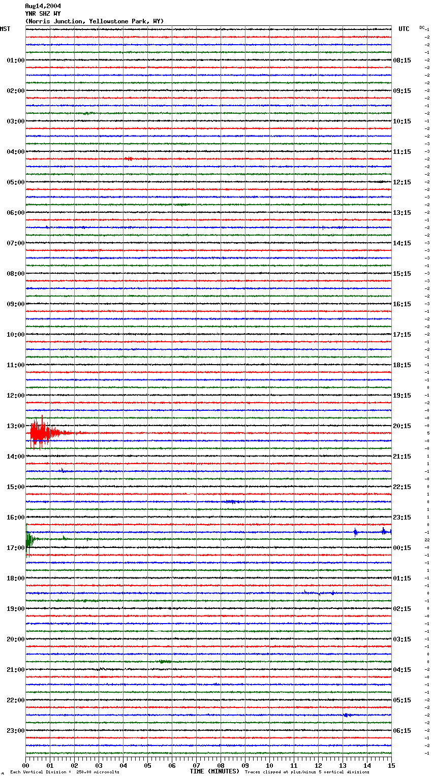Click the 14:15 UTC time label
432x779 pixels.
tap(402, 243)
